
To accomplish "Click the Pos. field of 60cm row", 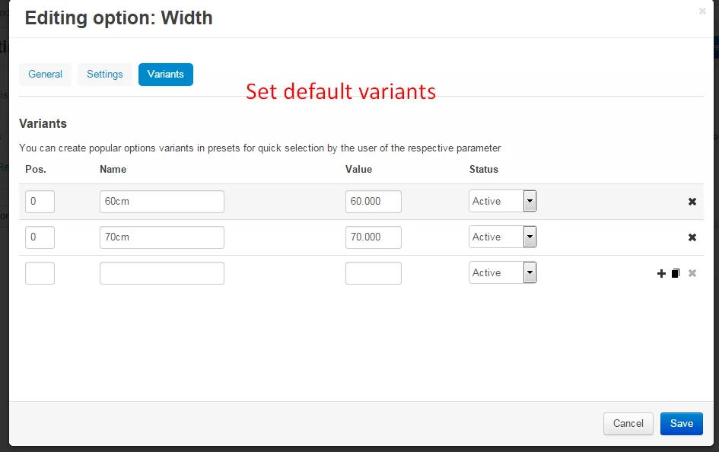I will coord(40,202).
